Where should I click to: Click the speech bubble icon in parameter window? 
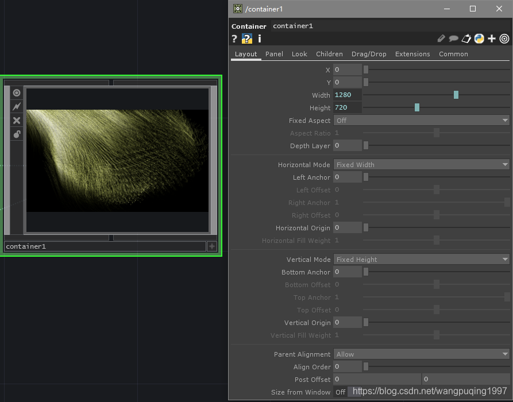(x=453, y=39)
